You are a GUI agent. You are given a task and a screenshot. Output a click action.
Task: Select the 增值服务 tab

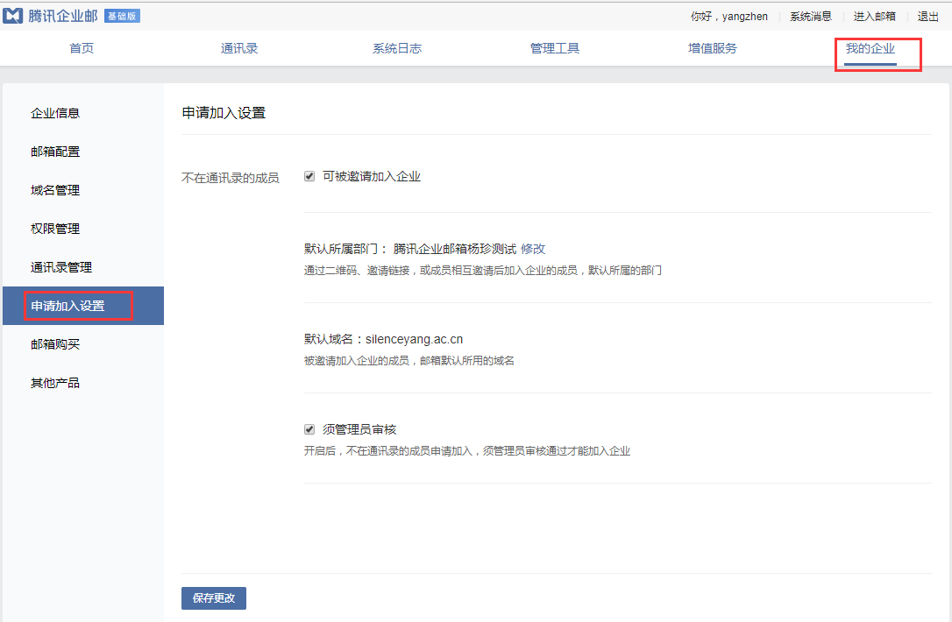713,48
